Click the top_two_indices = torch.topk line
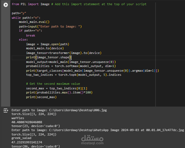 [x=74, y=75]
